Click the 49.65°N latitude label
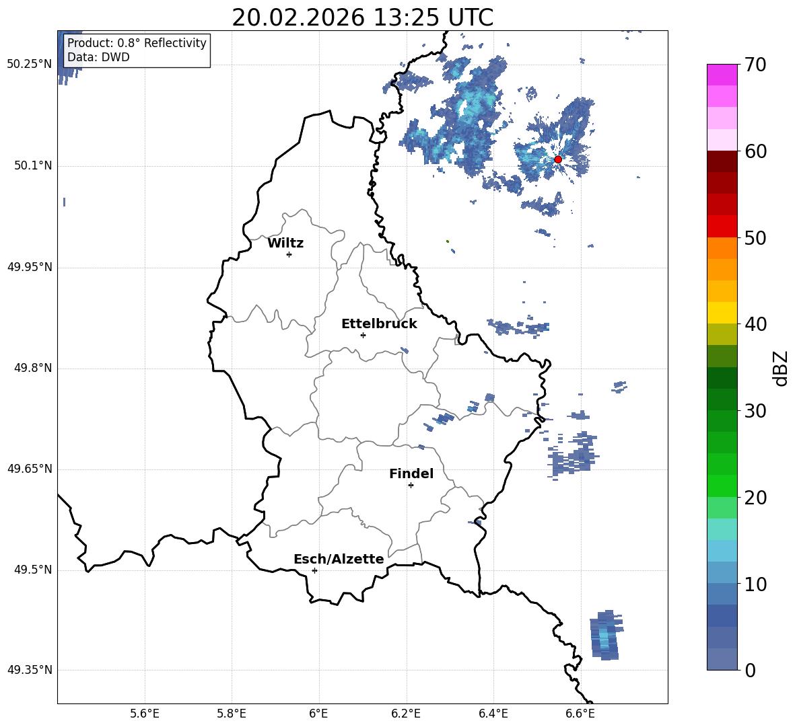The height and width of the screenshot is (727, 797). click(x=30, y=469)
